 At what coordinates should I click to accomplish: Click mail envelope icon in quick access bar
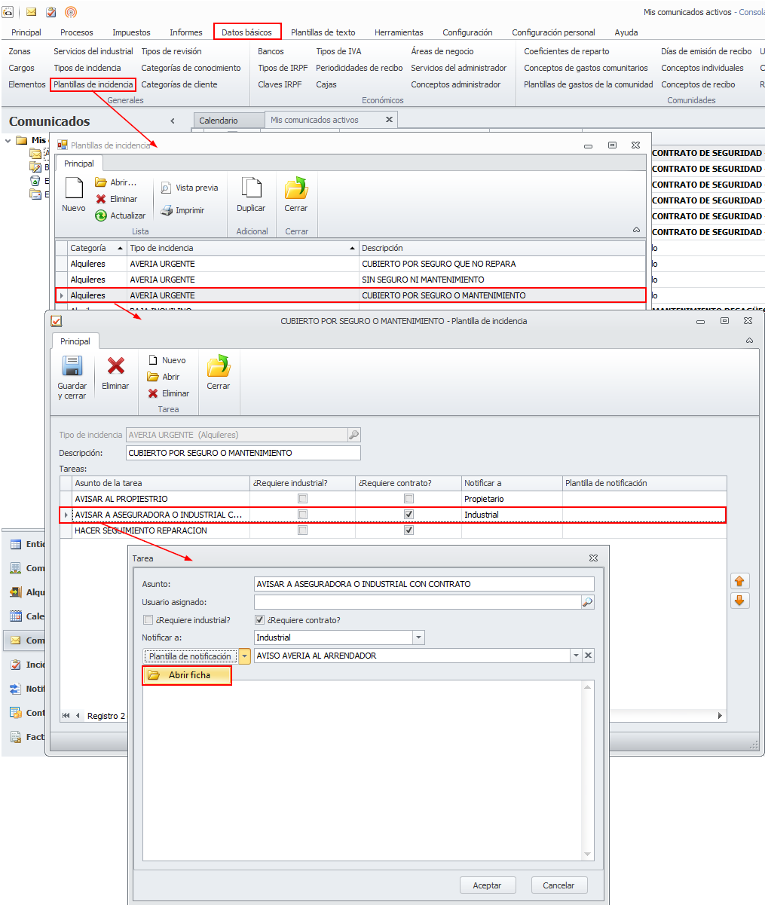(32, 12)
